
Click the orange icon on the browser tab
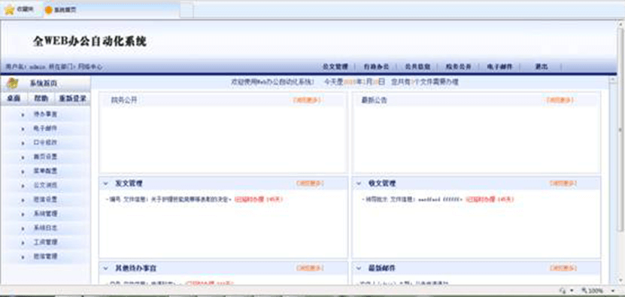click(x=49, y=10)
